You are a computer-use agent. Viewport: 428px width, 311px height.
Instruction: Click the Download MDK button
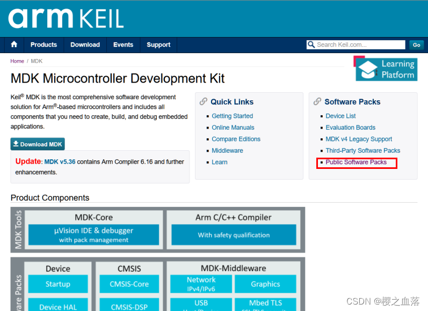click(38, 144)
